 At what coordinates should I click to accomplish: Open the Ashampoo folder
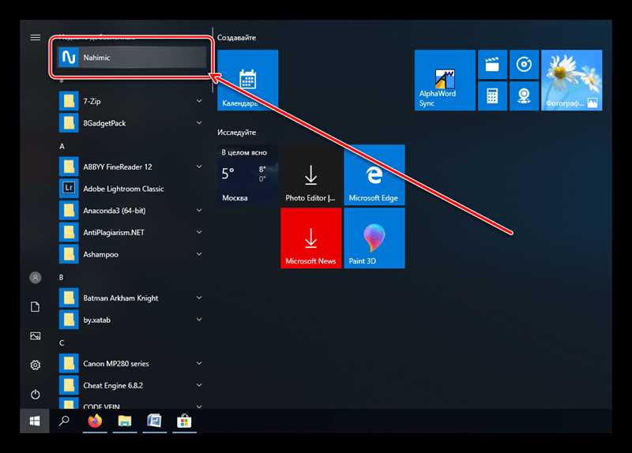[132, 254]
